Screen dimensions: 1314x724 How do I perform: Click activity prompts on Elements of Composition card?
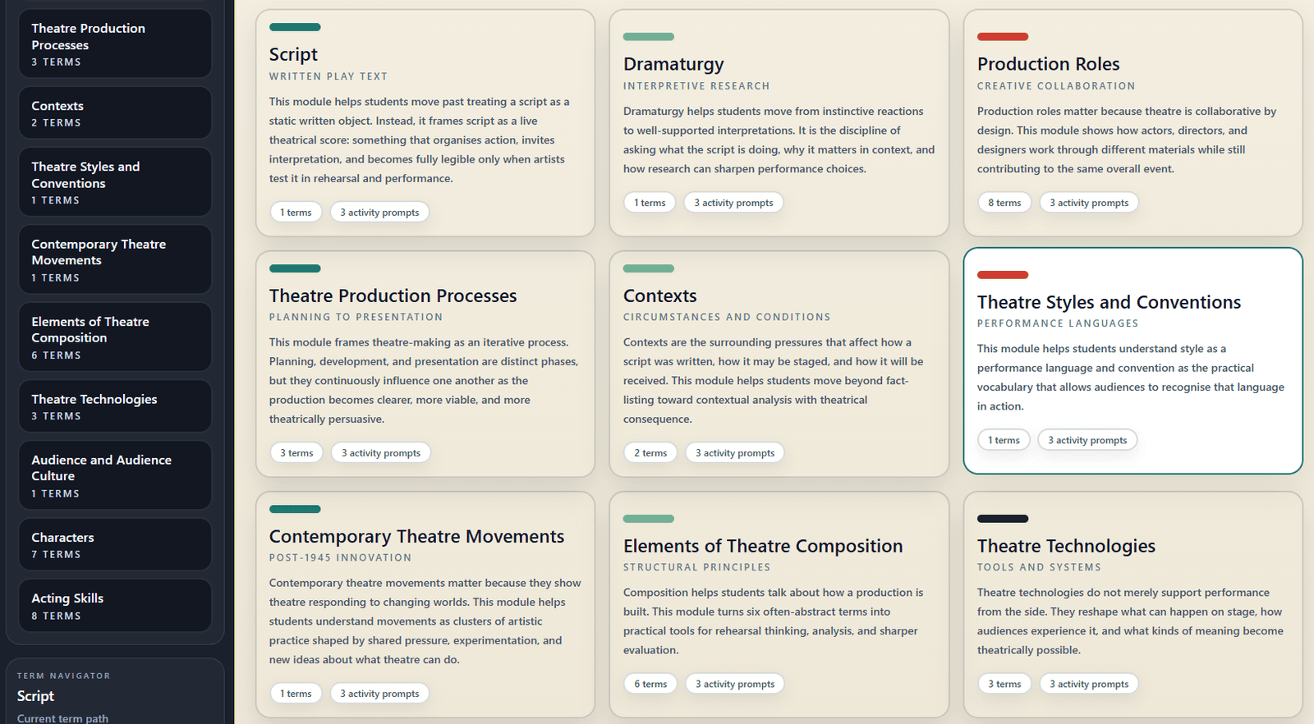(735, 684)
